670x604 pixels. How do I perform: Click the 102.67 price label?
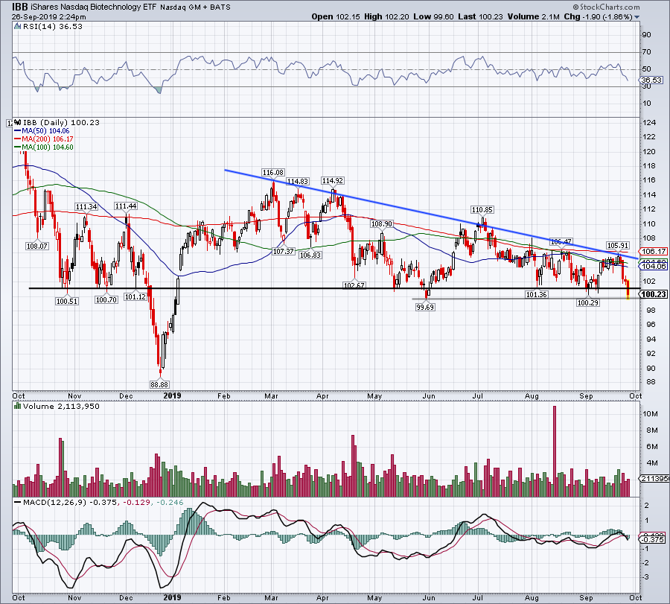pyautogui.click(x=354, y=285)
